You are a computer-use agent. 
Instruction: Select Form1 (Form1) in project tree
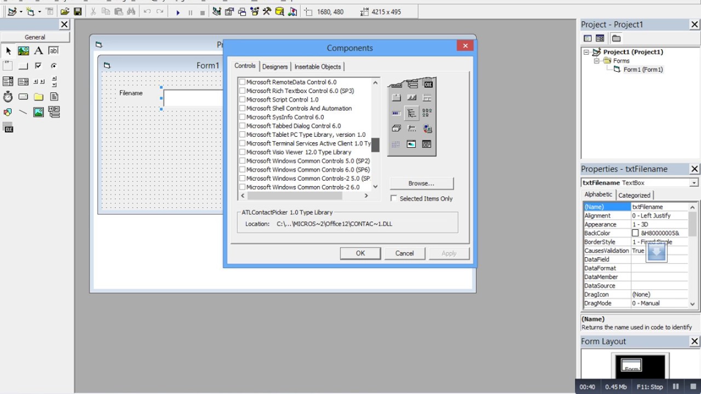643,69
